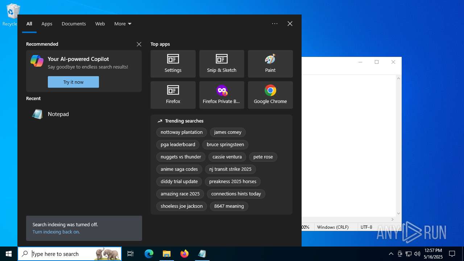
Task: Open search options ellipsis menu
Action: 275,24
